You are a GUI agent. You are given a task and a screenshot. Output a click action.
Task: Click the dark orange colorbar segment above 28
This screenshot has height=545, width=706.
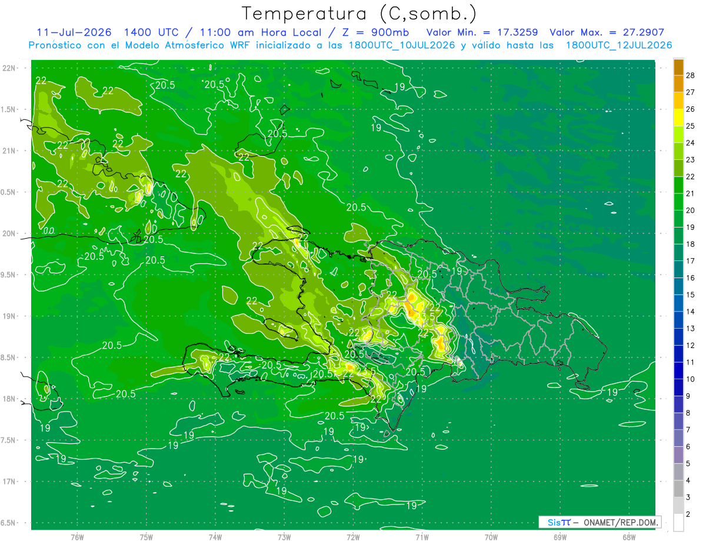(x=678, y=67)
